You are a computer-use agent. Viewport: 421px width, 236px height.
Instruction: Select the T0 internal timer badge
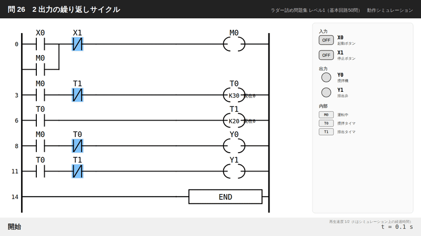(326, 123)
